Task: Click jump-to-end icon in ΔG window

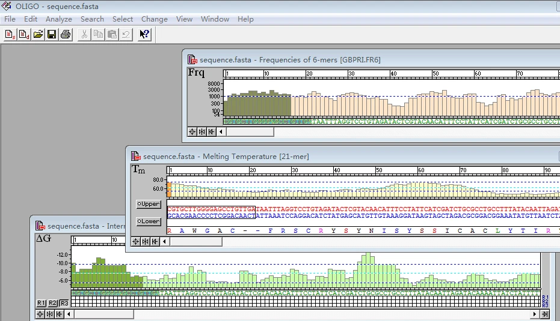Action: pyautogui.click(x=544, y=314)
